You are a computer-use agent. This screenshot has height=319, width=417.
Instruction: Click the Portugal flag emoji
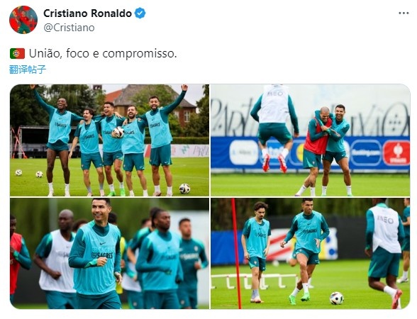pos(17,53)
